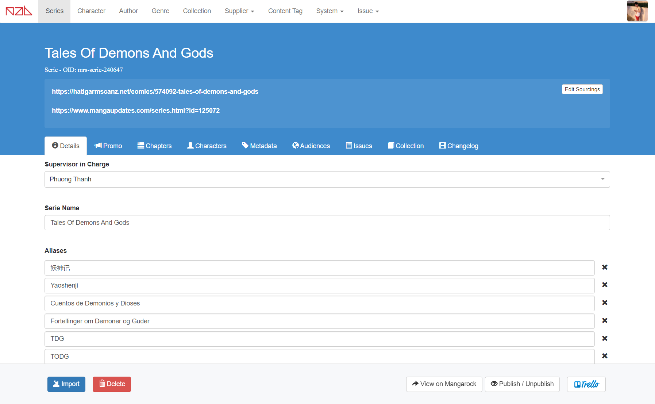Open the mangaupdates.com source link
The image size is (655, 404).
tap(136, 111)
